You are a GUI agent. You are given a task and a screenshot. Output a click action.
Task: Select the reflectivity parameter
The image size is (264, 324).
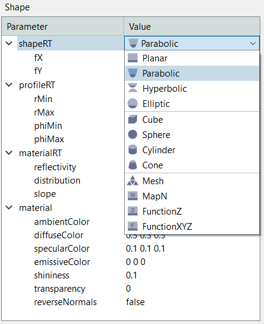click(55, 167)
